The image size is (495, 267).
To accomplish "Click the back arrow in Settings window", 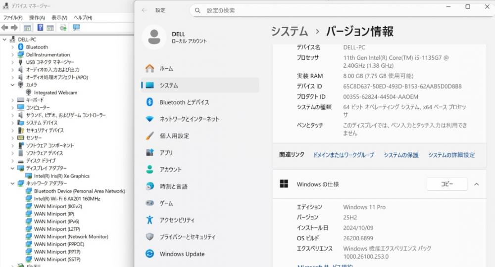I will pos(144,10).
